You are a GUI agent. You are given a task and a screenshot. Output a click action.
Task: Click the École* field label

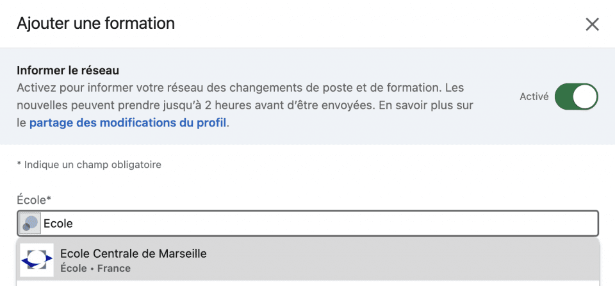click(x=34, y=200)
